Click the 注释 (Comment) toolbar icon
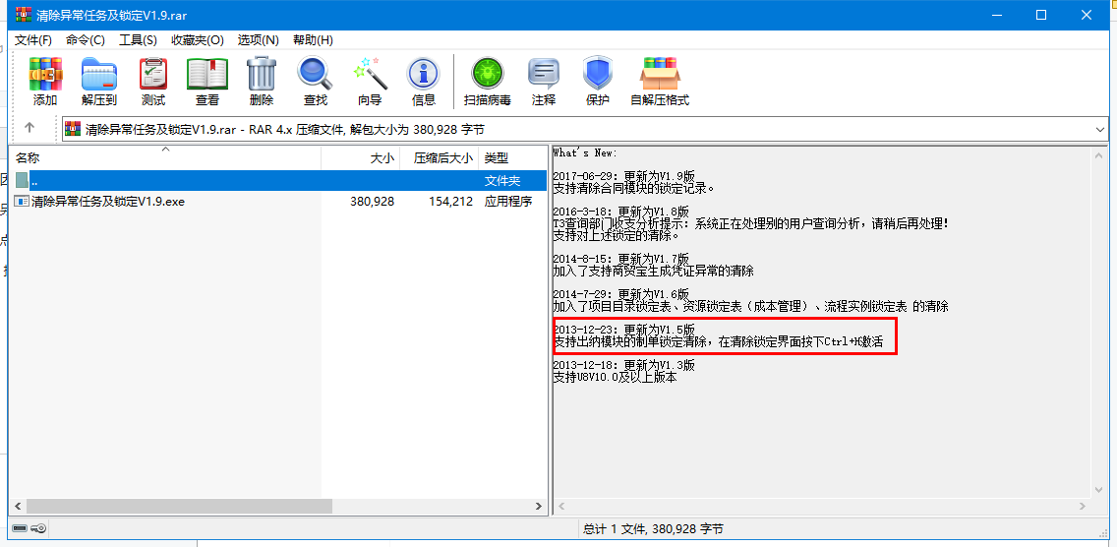1117x547 pixels. point(544,74)
